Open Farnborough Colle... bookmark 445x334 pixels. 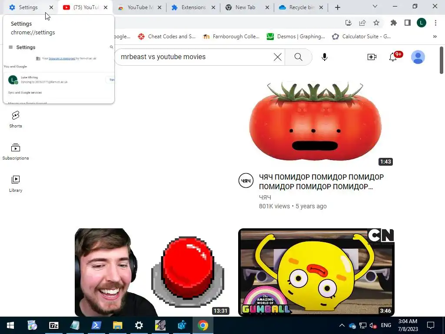(x=231, y=37)
